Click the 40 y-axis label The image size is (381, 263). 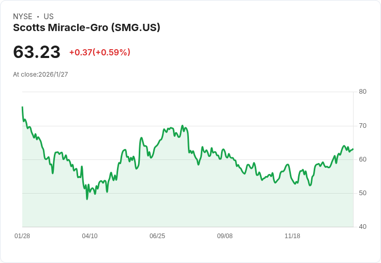pos(362,227)
